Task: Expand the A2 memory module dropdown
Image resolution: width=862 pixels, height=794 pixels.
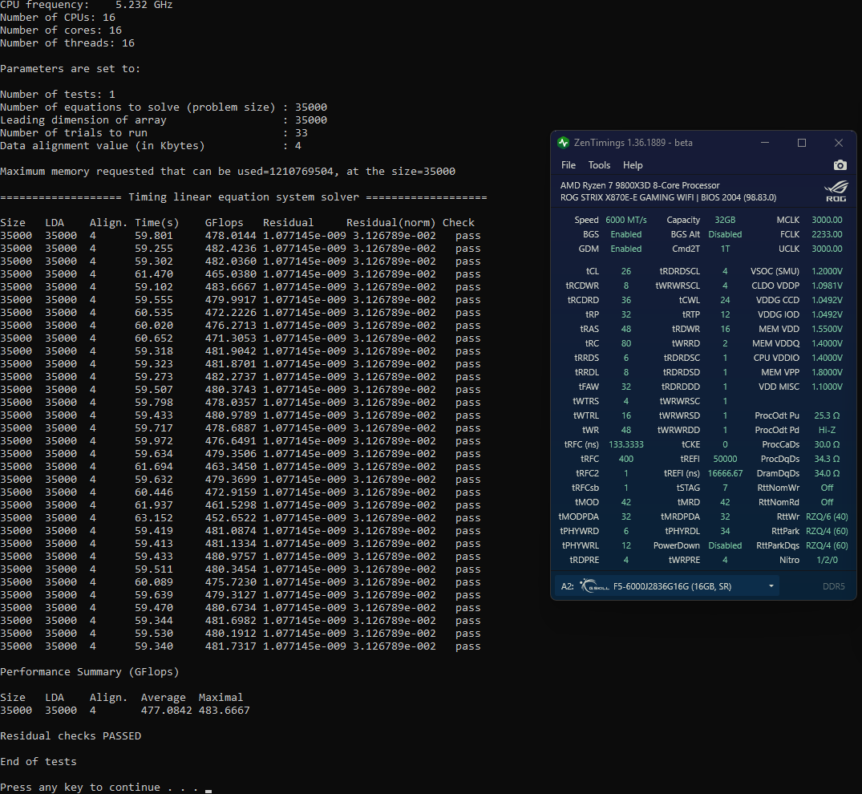Action: pyautogui.click(x=771, y=586)
